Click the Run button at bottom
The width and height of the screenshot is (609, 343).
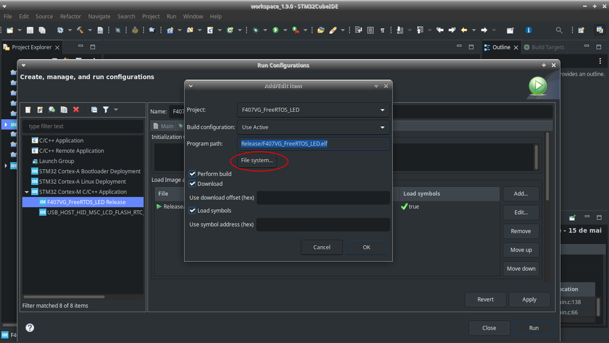(533, 328)
